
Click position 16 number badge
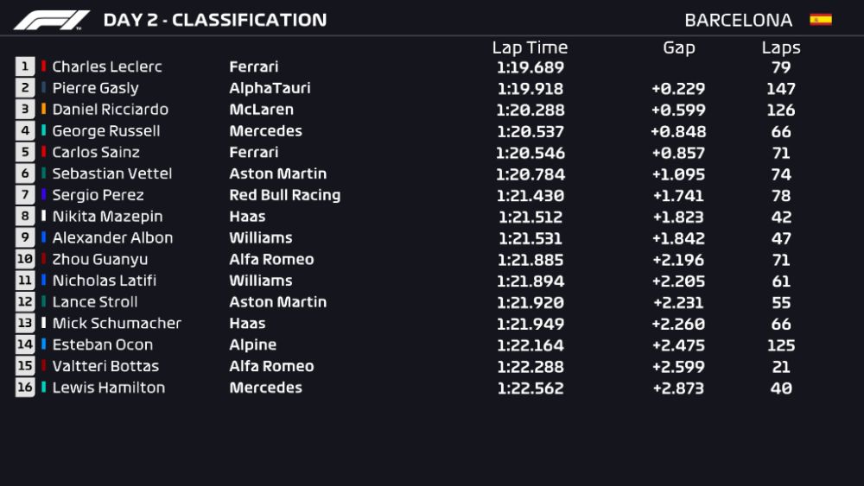tap(25, 388)
